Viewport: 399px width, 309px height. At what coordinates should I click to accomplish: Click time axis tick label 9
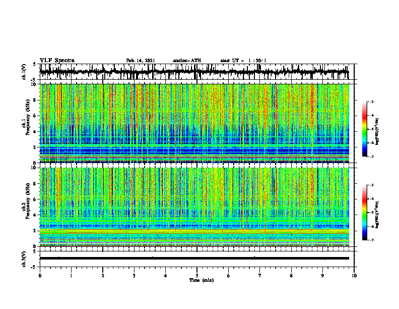(322, 276)
